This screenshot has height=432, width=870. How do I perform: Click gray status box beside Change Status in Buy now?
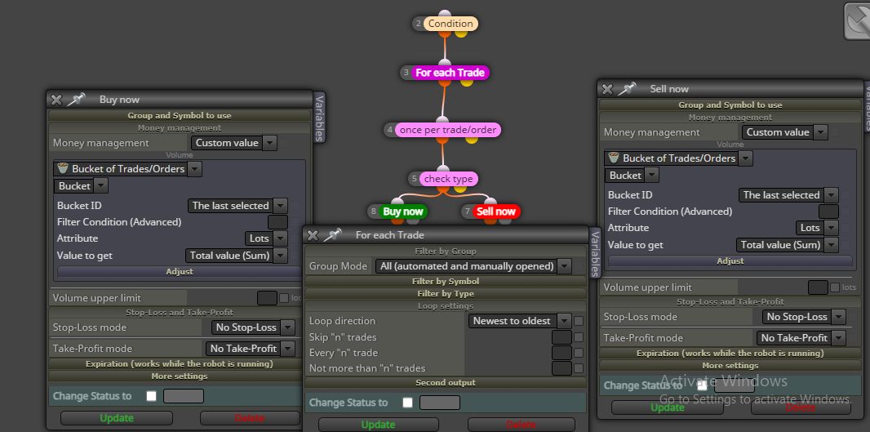(x=184, y=396)
